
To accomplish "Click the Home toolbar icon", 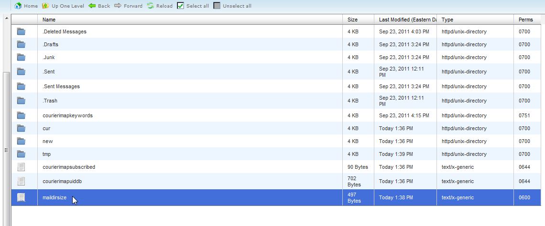I will tap(18, 6).
